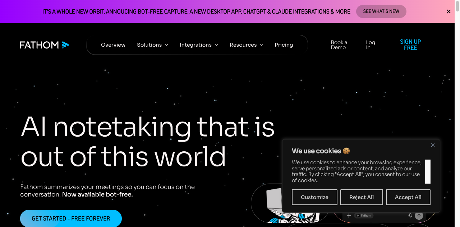Open the Book a Demo link
Viewport: 460px width, 227px height.
click(x=339, y=45)
